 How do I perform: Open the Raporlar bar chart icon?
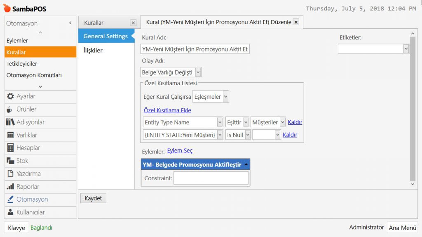(10, 186)
